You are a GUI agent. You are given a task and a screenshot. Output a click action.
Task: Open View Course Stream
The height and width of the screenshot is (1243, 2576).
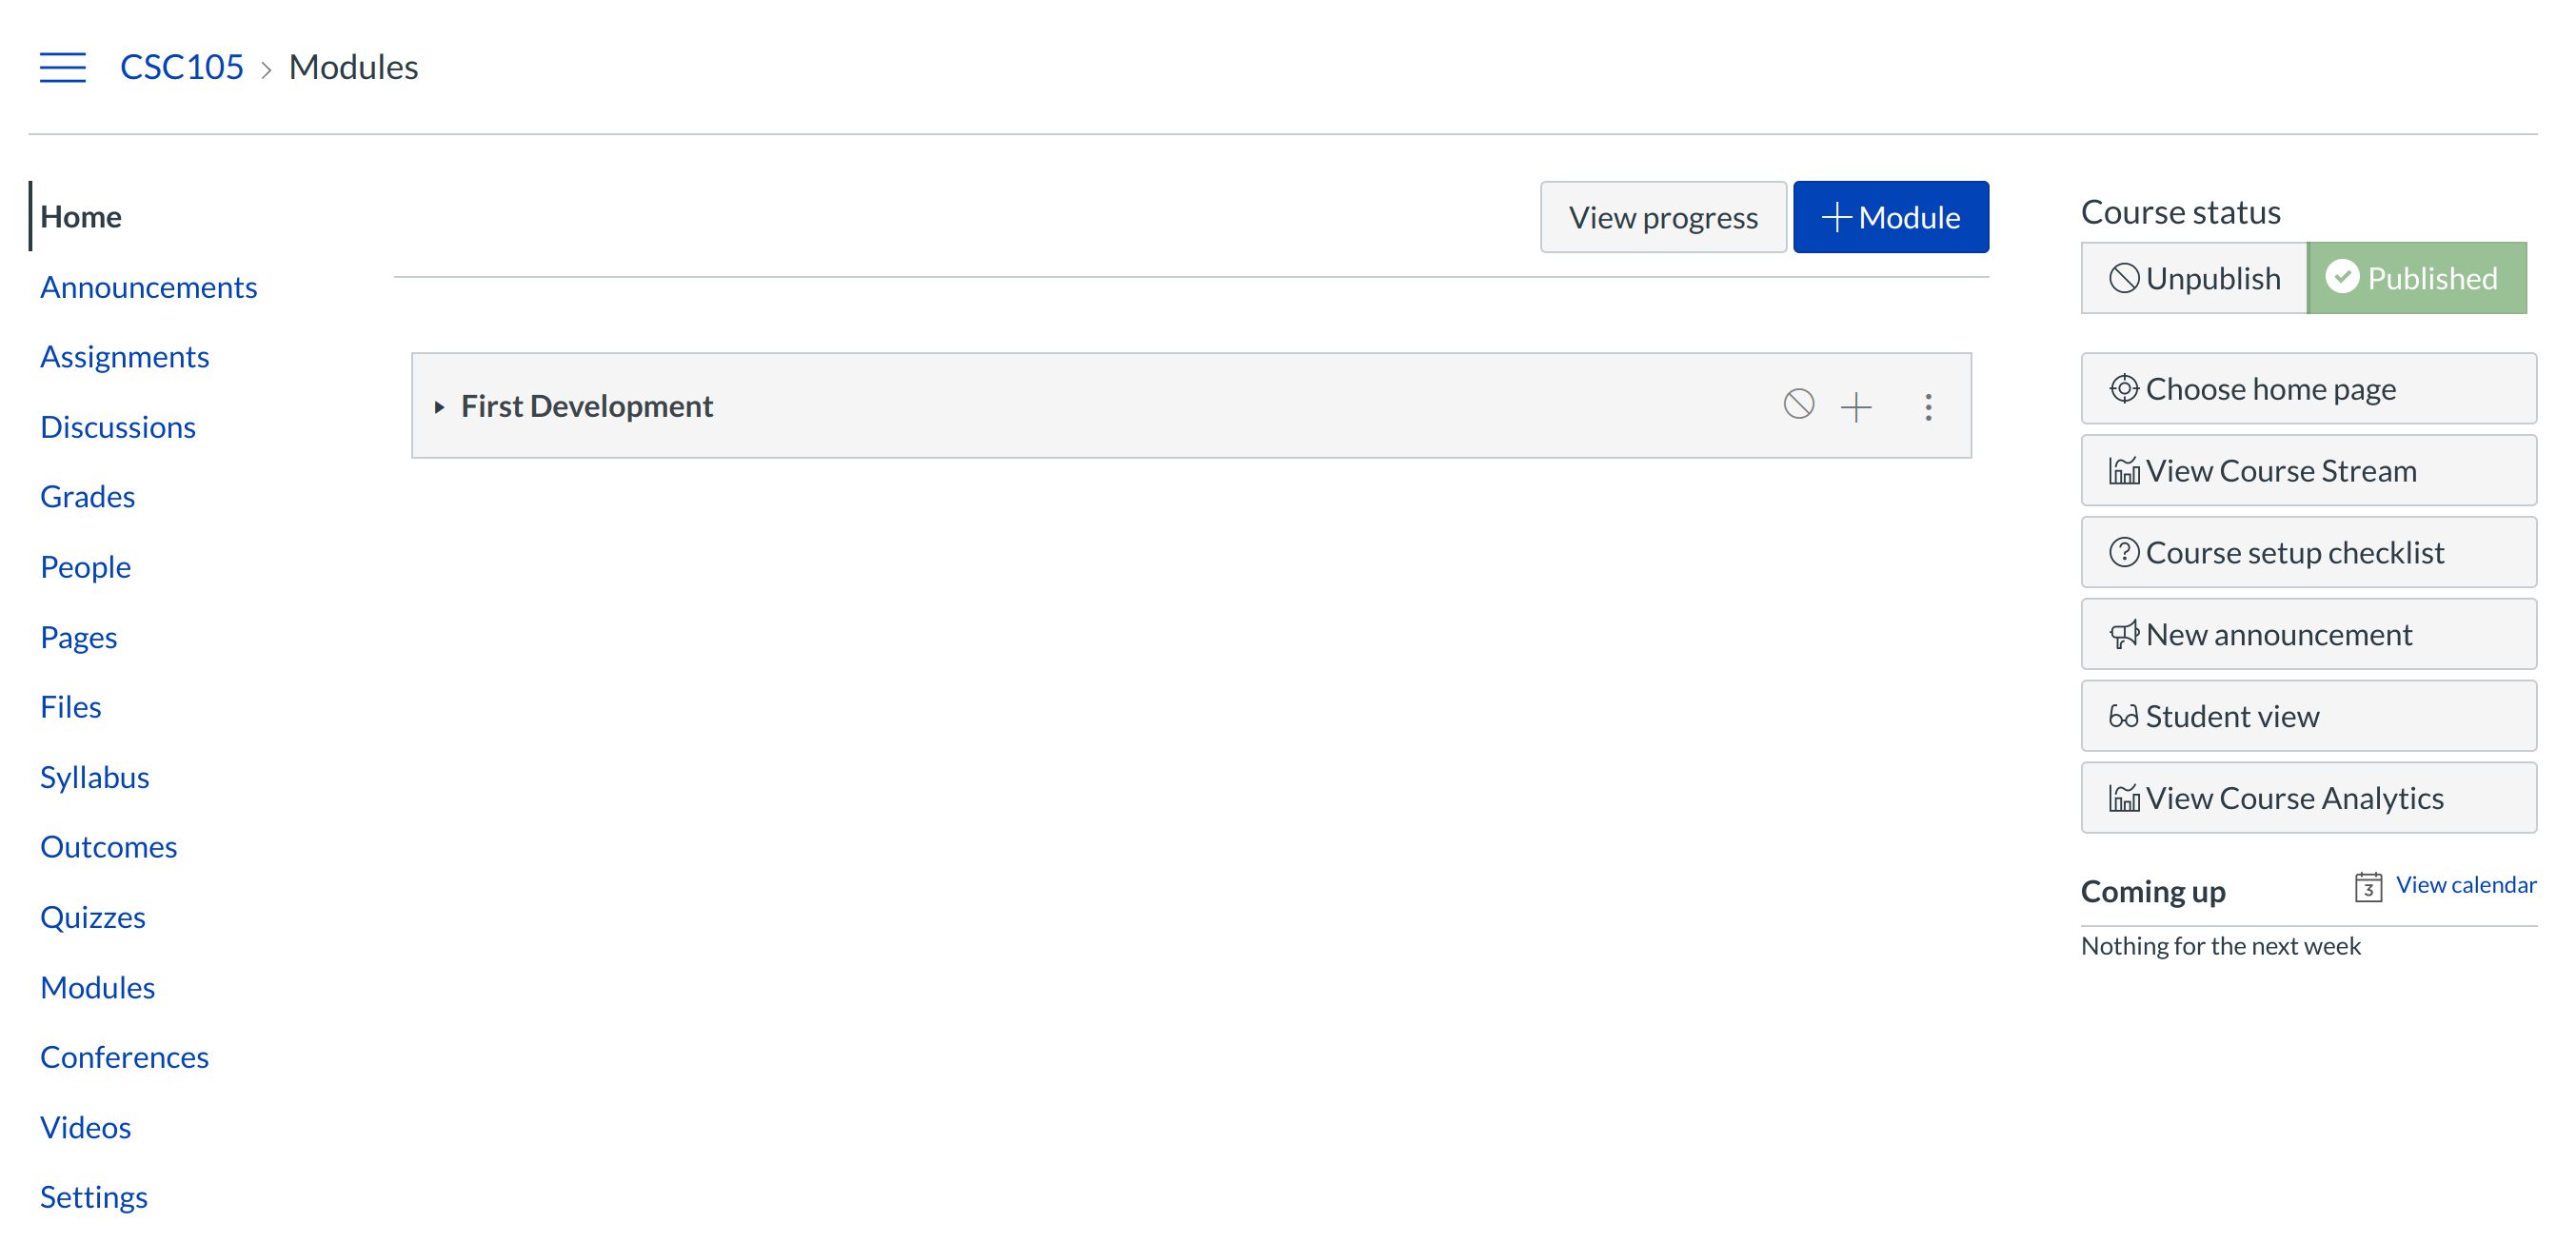[x=2308, y=471]
